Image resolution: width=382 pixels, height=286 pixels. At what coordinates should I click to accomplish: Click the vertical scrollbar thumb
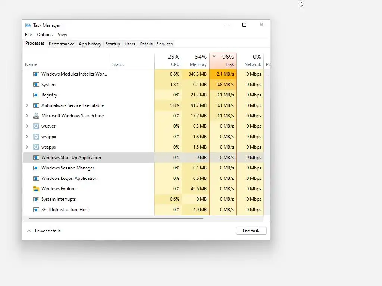pyautogui.click(x=267, y=82)
